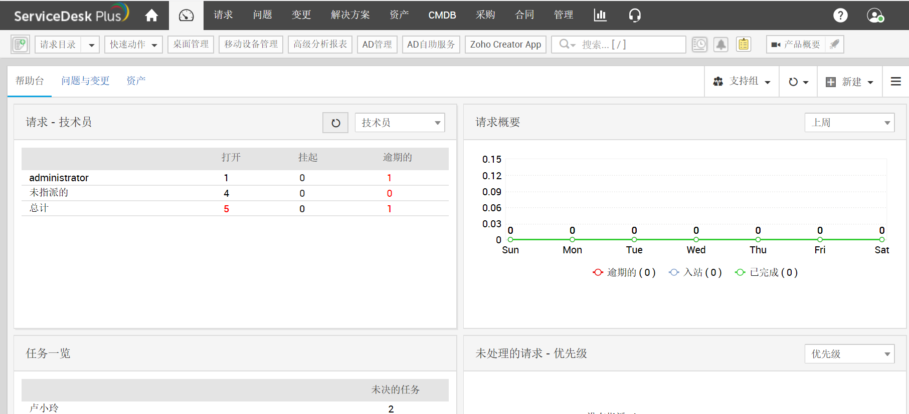Click 未指派的 open request count 4
This screenshot has width=909, height=414.
pos(227,193)
